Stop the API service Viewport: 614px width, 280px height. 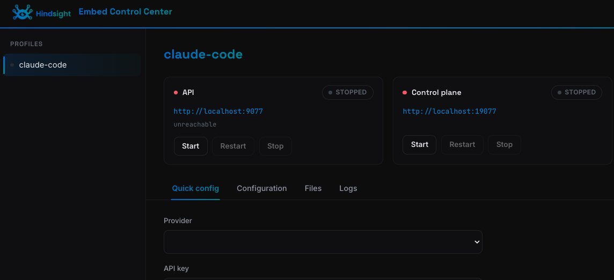click(275, 146)
